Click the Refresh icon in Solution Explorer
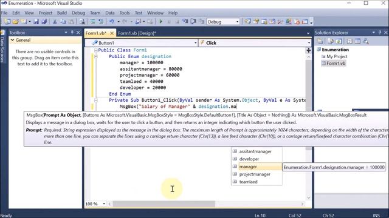The image size is (389, 218). coord(339,41)
